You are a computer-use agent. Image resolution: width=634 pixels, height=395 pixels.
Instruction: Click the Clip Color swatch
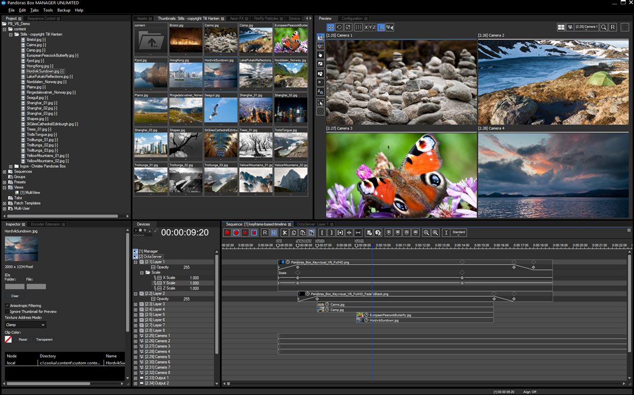tap(8, 340)
